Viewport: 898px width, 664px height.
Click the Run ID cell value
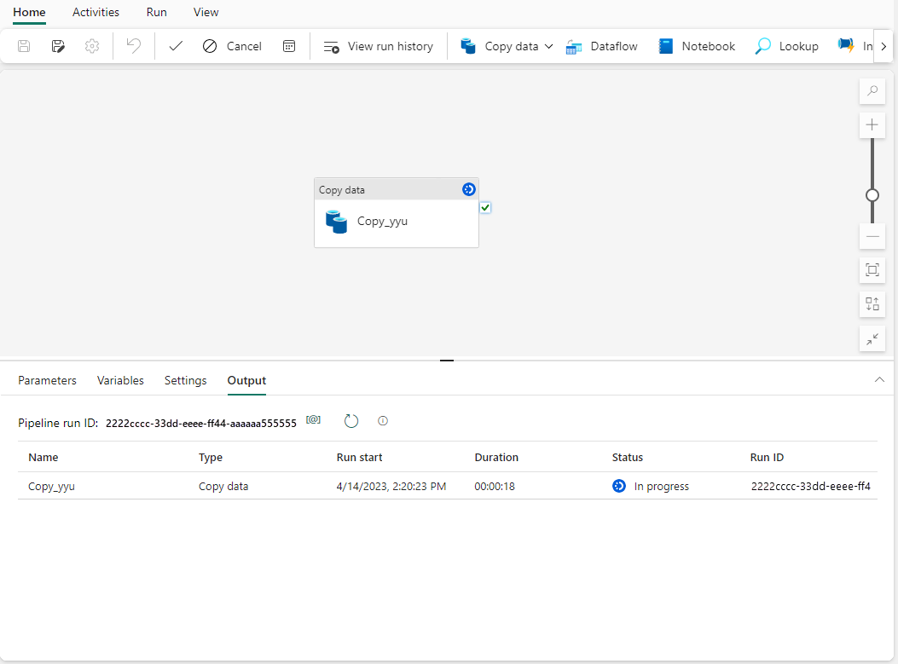(811, 487)
